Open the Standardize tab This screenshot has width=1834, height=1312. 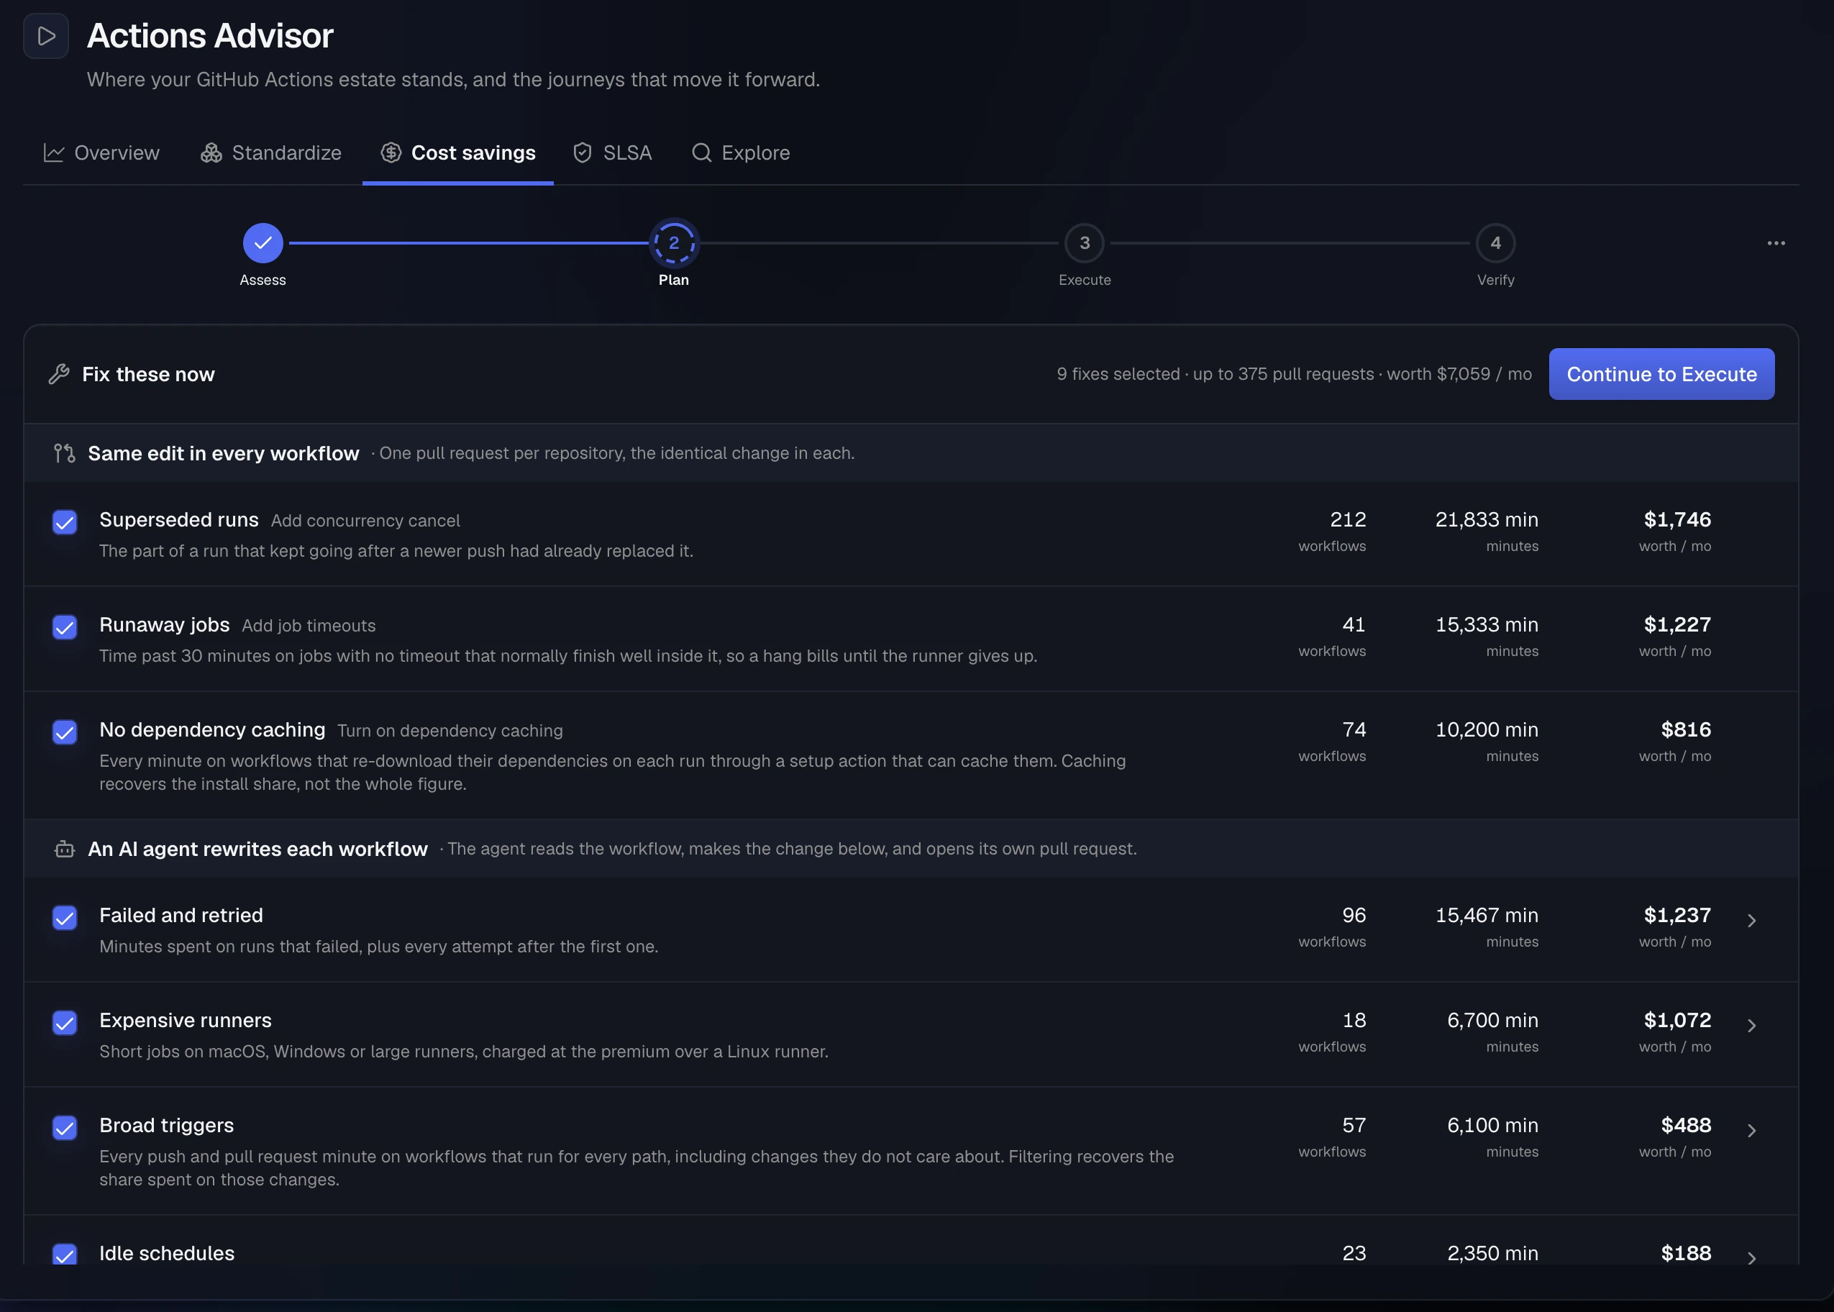click(x=271, y=152)
